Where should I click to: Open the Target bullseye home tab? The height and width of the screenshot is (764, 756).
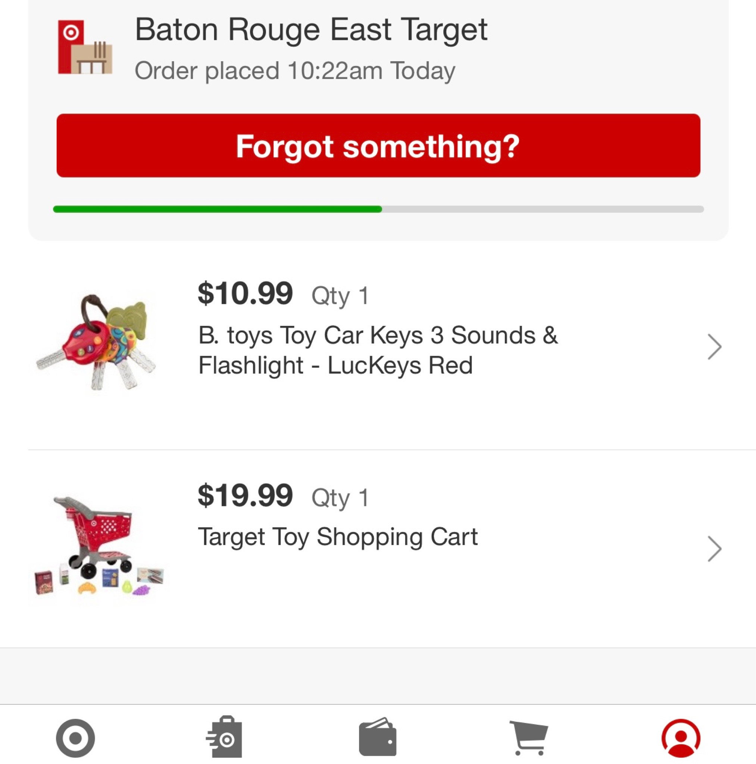tap(75, 738)
